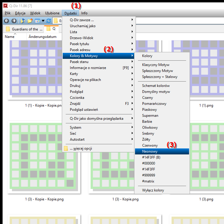Open the Edycja menu
The height and width of the screenshot is (224, 224).
pyautogui.click(x=20, y=13)
